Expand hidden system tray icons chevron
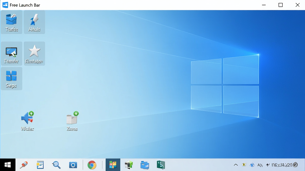 (x=236, y=165)
